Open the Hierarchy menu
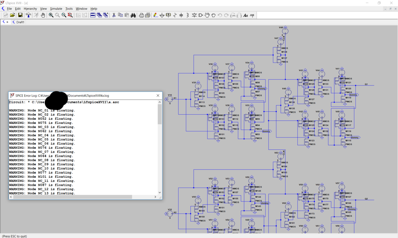Viewport: 398px width, 238px height. tap(30, 9)
